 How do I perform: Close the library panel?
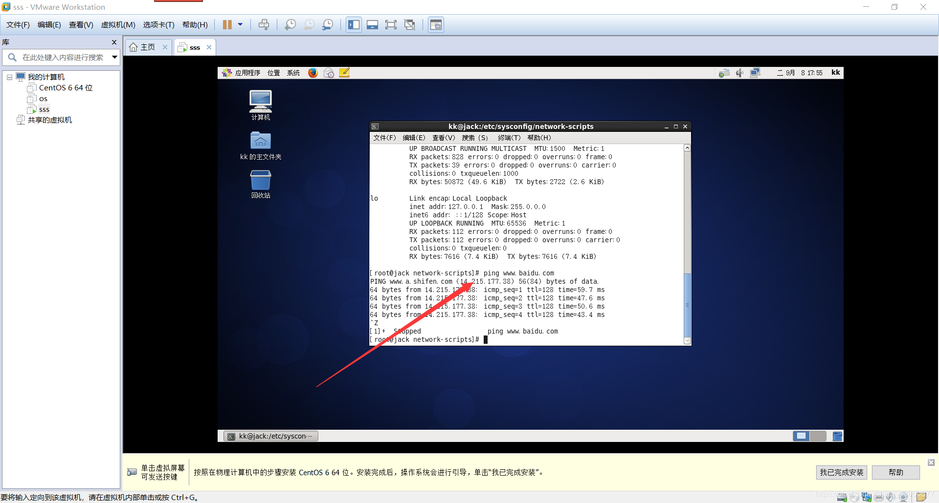coord(114,42)
